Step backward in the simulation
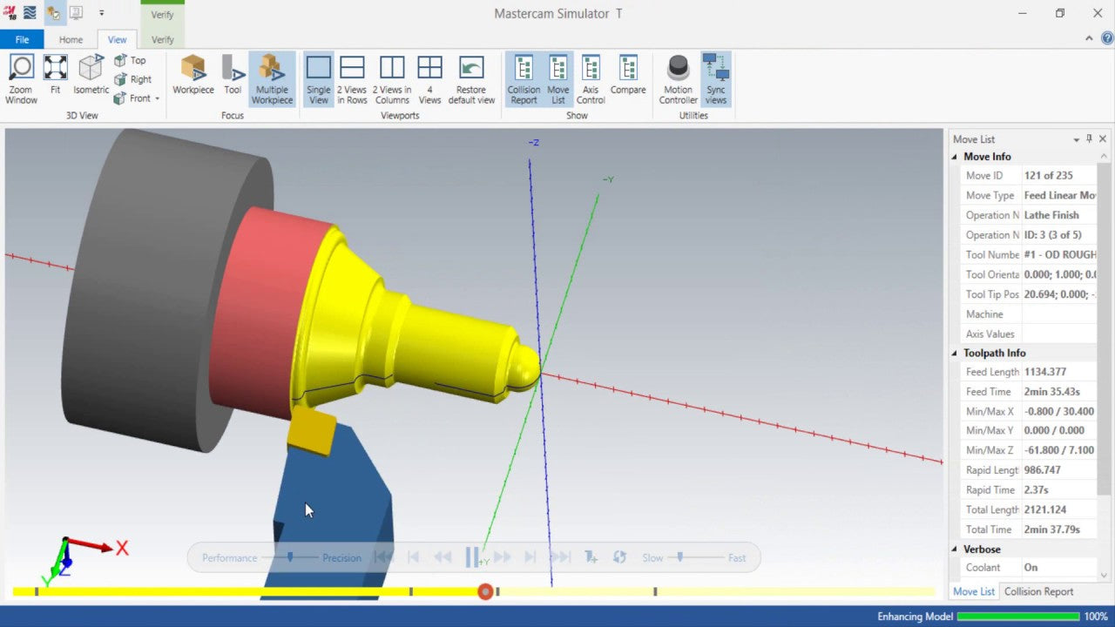 (443, 557)
